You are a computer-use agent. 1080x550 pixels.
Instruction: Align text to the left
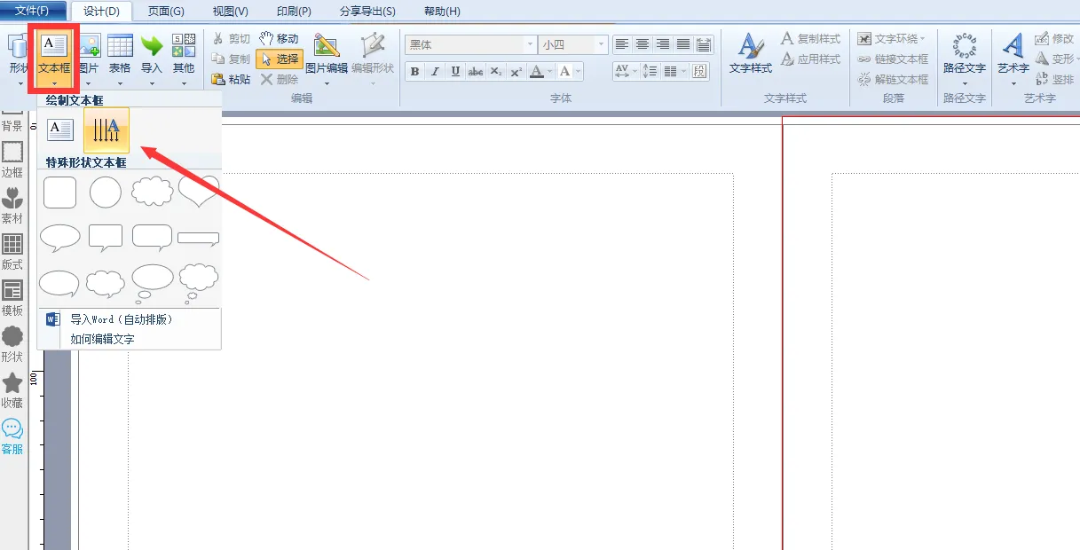click(622, 44)
